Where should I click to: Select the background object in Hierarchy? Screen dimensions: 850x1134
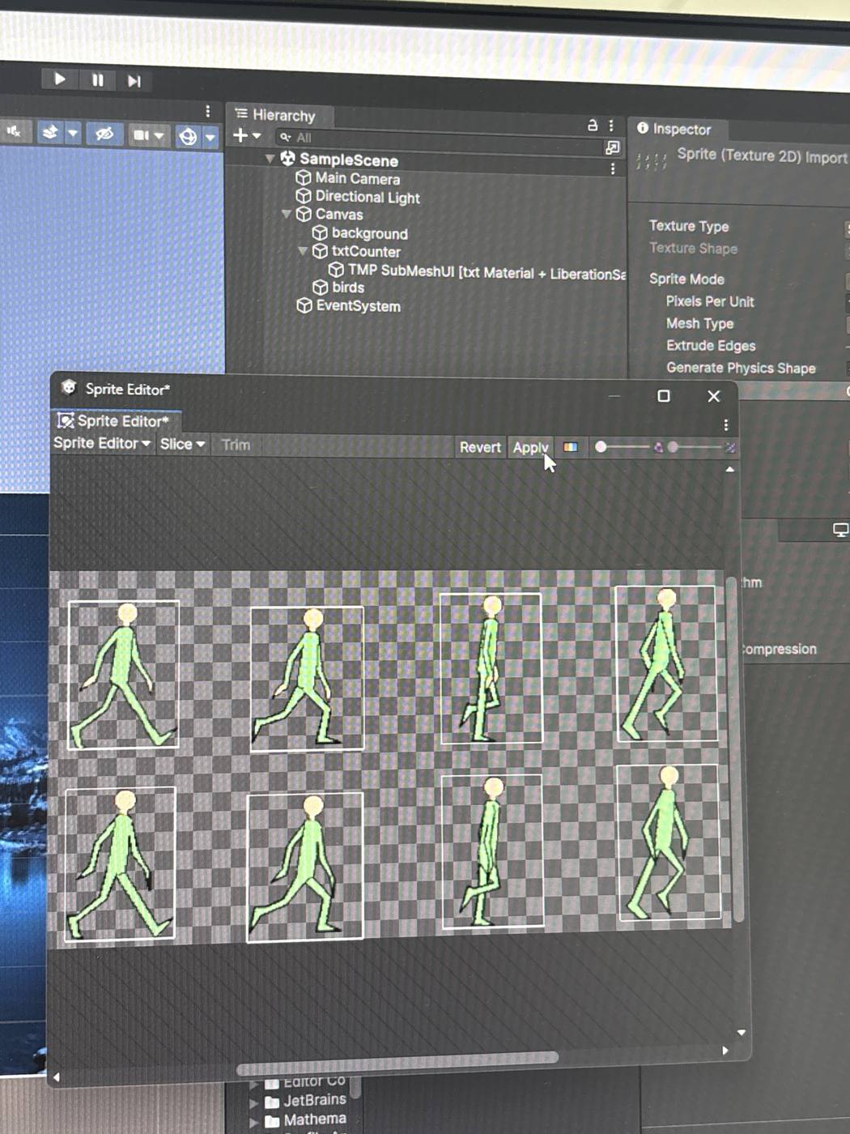[369, 233]
